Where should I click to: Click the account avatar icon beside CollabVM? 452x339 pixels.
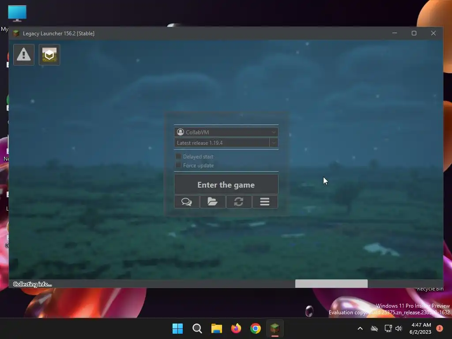(x=181, y=132)
